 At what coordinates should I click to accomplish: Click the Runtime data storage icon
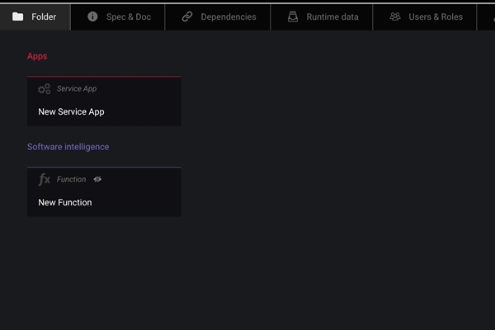pos(293,16)
